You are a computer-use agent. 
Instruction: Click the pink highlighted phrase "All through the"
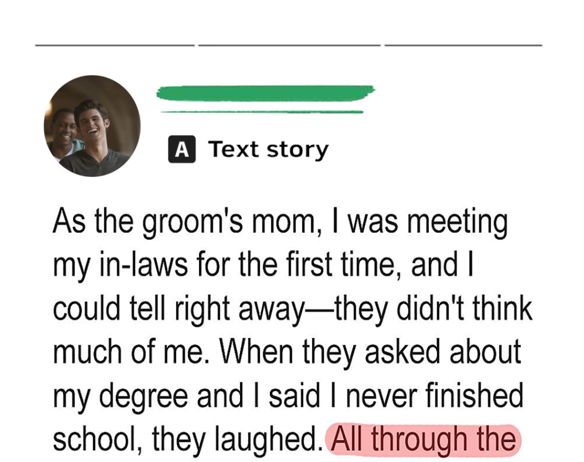pyautogui.click(x=423, y=440)
